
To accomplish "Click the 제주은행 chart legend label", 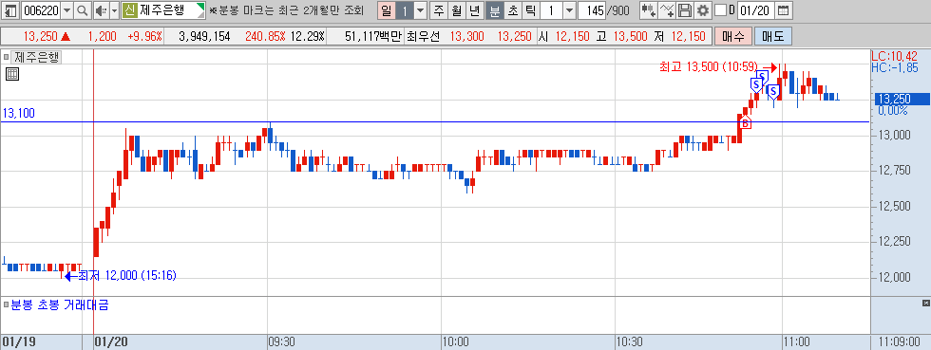I will pos(37,58).
